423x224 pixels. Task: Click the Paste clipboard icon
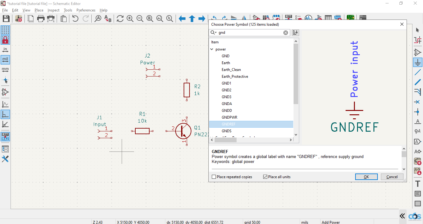(63, 19)
